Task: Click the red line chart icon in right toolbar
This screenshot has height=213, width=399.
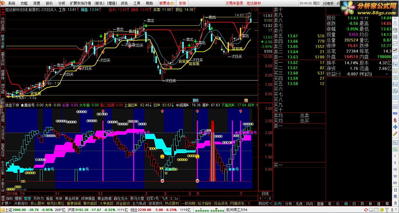Action: coord(395,43)
